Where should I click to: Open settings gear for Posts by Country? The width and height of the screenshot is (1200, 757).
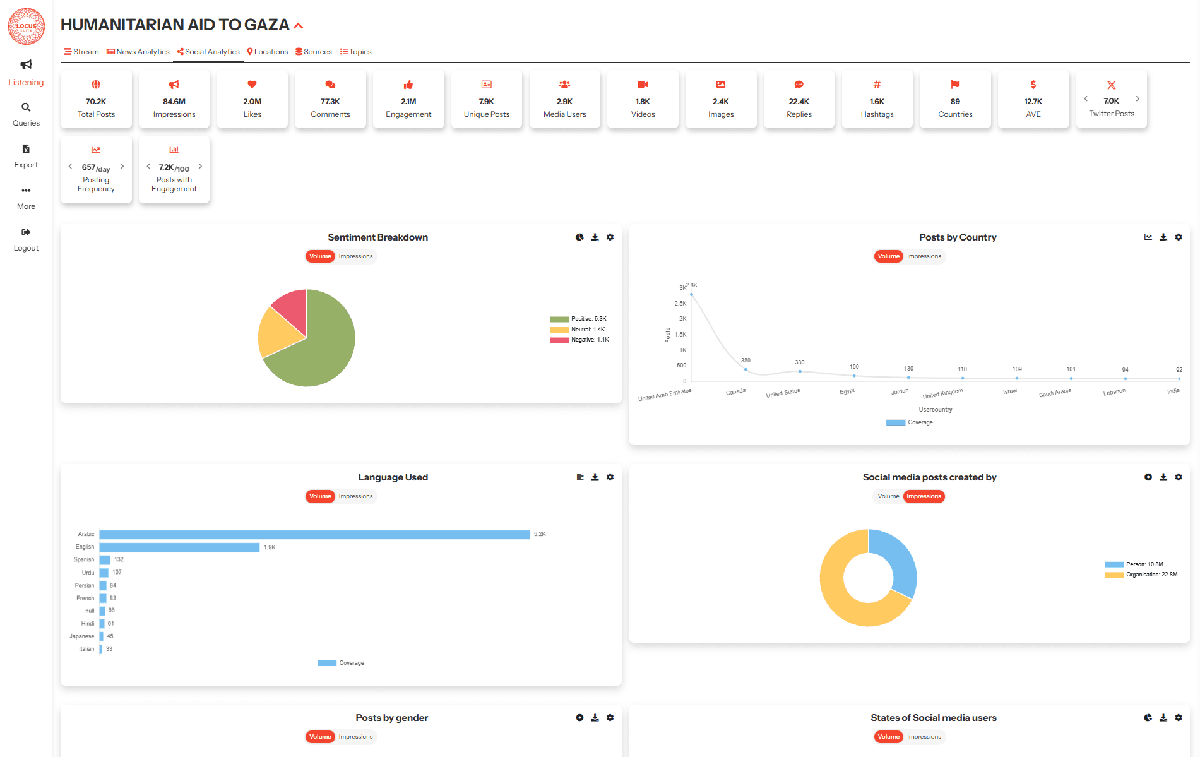[x=1179, y=237]
